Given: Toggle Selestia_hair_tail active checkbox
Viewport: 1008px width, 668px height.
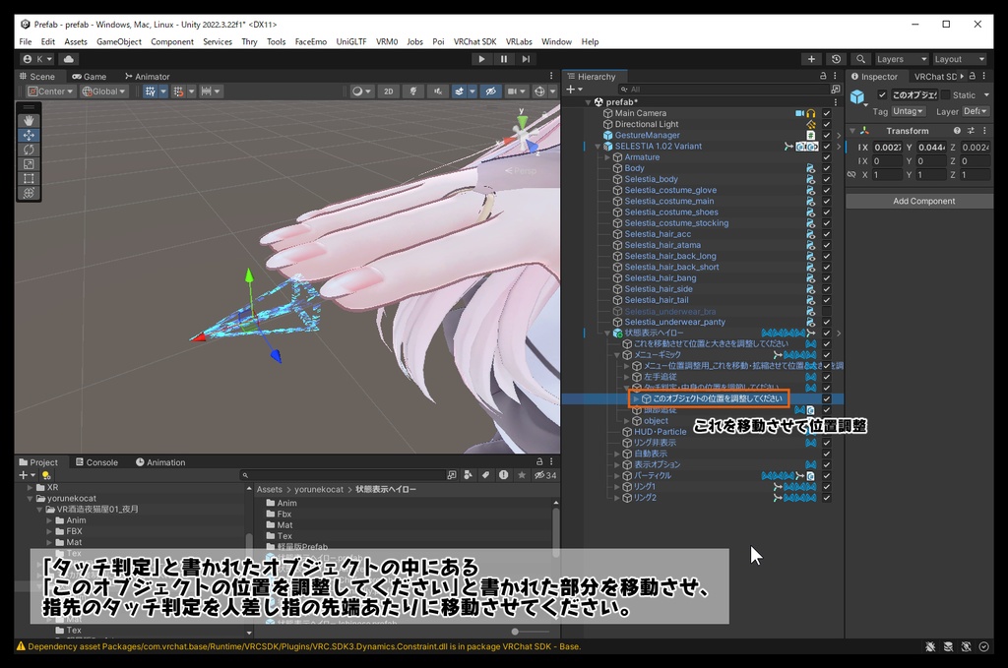Looking at the screenshot, I should point(827,300).
